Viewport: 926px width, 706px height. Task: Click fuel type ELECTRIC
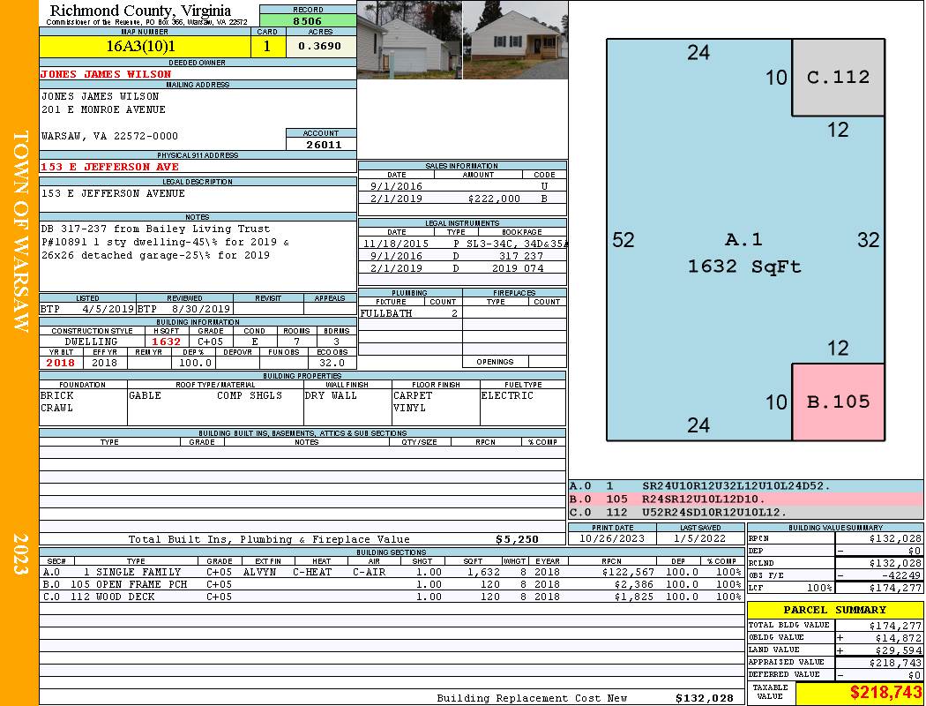(507, 395)
